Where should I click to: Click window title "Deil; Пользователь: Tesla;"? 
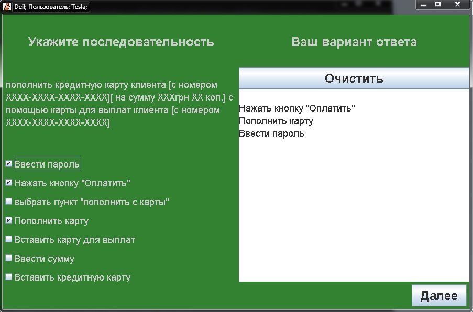point(51,7)
